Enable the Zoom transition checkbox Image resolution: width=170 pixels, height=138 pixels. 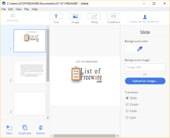tap(127, 105)
